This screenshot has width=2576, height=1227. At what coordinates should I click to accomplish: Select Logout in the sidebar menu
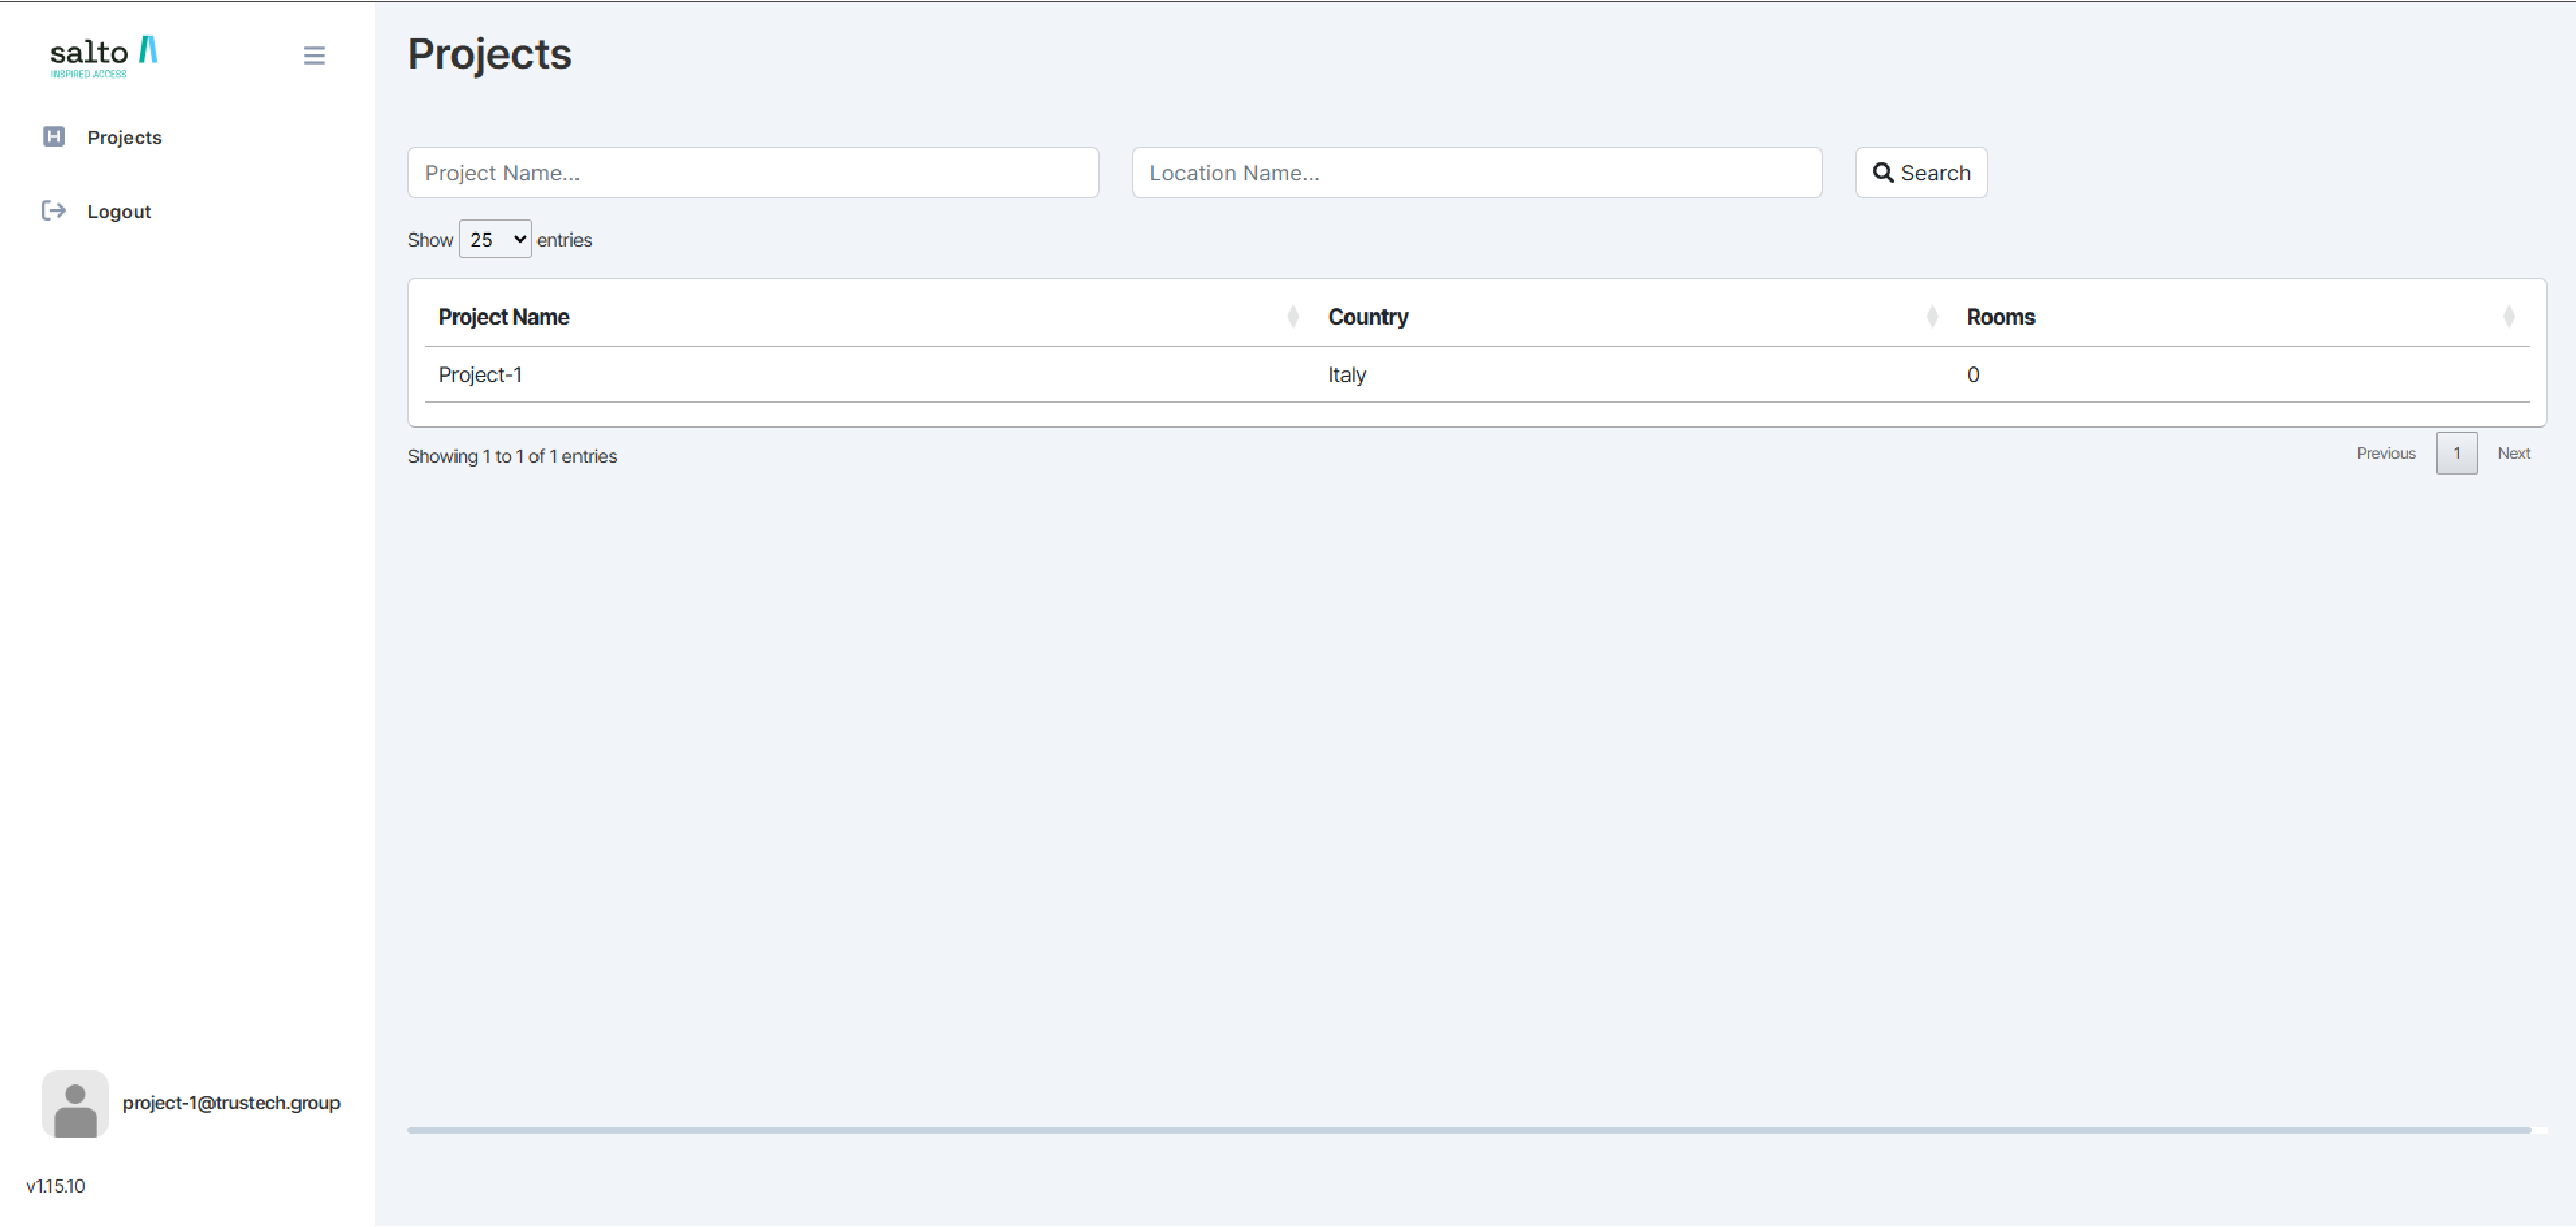119,212
